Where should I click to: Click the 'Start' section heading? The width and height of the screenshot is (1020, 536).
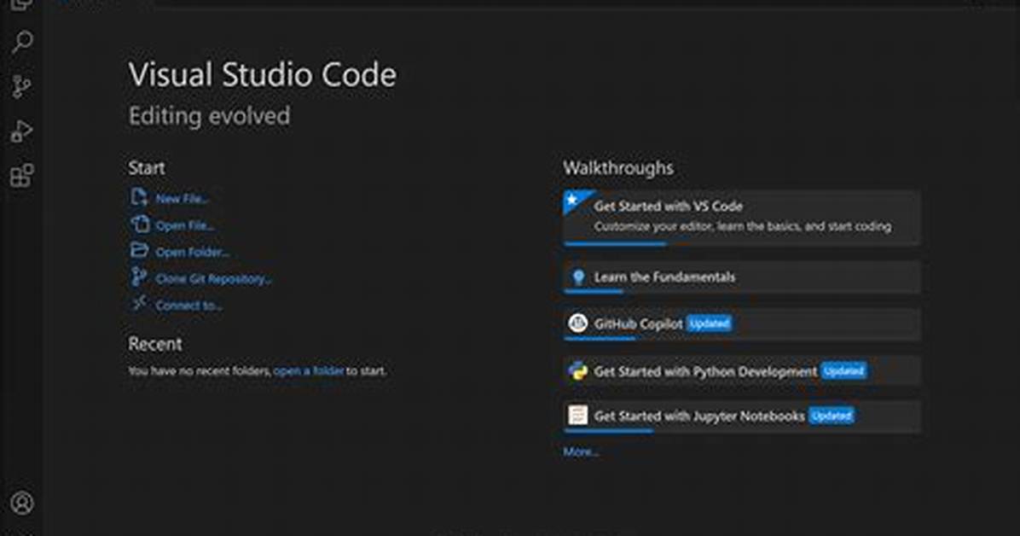147,168
